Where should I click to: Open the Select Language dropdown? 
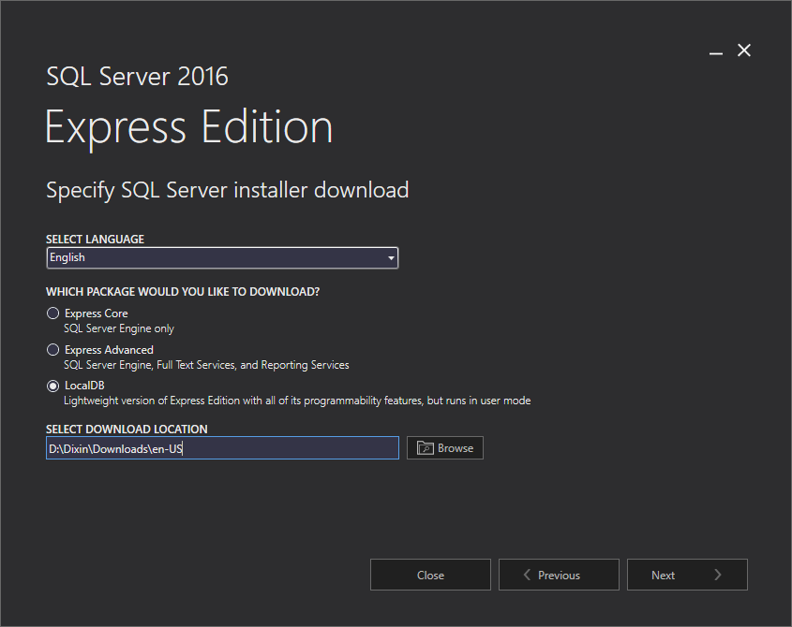click(x=222, y=257)
